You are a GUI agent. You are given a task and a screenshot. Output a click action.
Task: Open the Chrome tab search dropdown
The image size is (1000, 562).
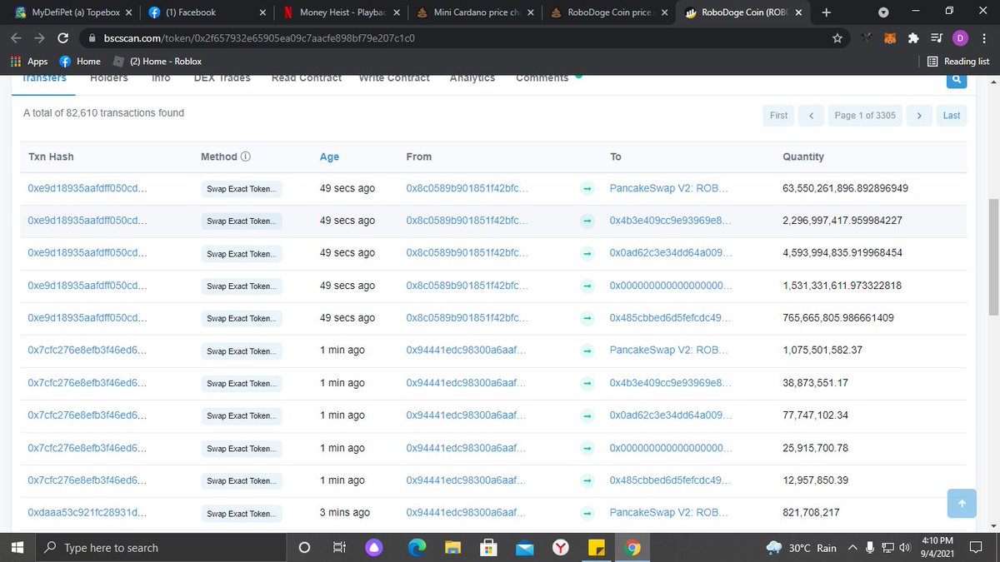(884, 12)
